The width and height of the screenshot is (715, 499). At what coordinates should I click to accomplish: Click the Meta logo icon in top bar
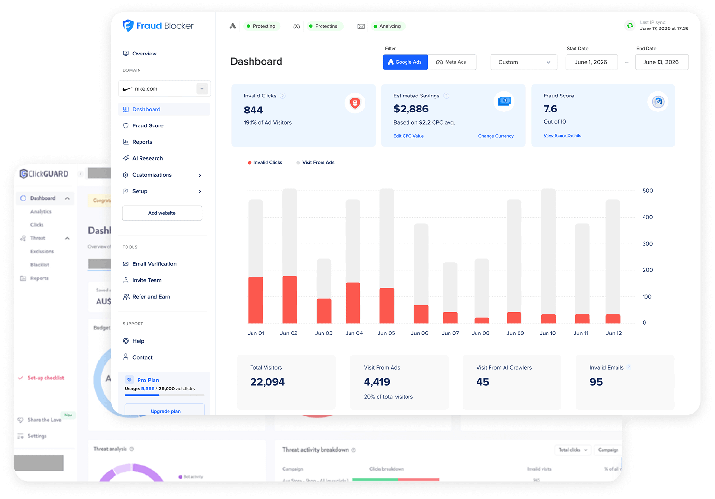point(296,26)
